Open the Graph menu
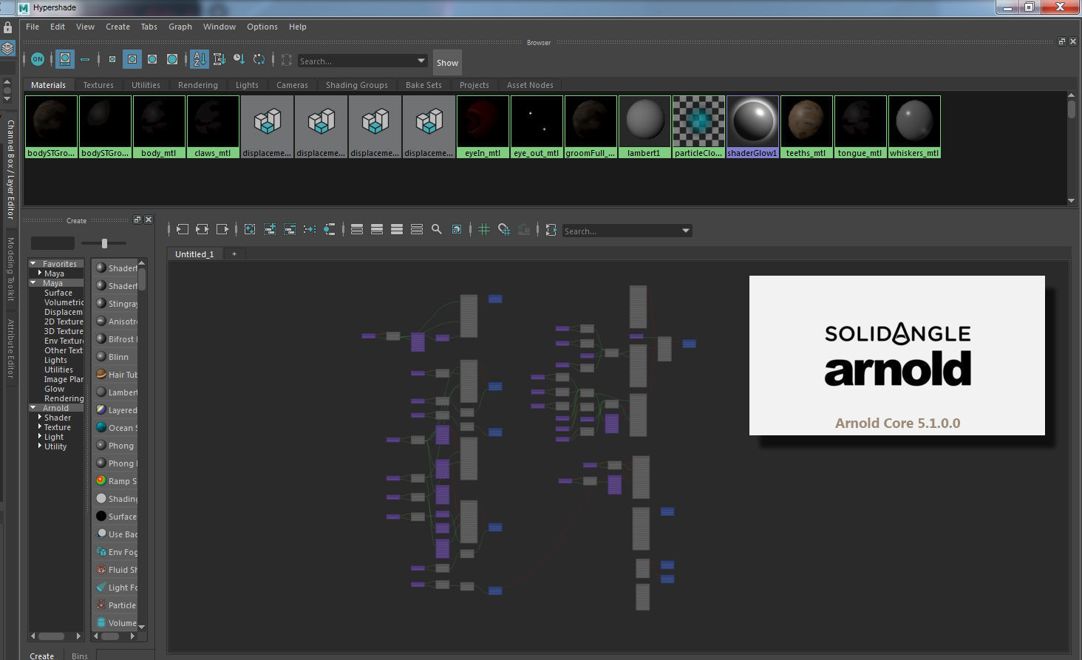 coord(180,27)
